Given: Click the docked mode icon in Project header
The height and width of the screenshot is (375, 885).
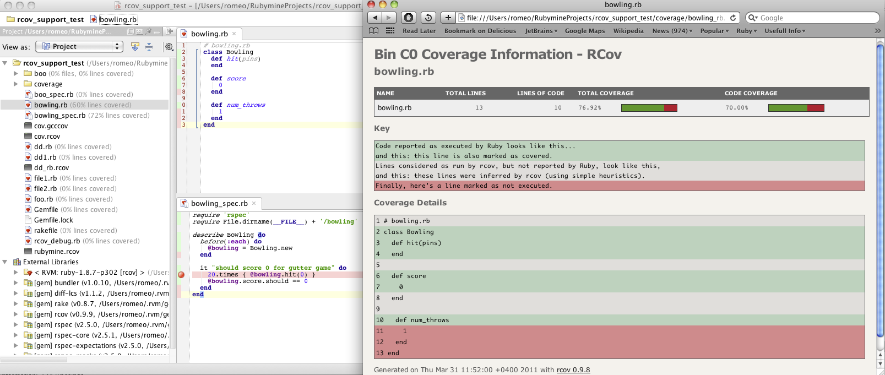Looking at the screenshot, I should point(138,32).
